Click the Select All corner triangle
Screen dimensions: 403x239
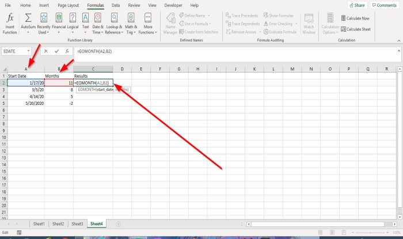[x=5, y=69]
